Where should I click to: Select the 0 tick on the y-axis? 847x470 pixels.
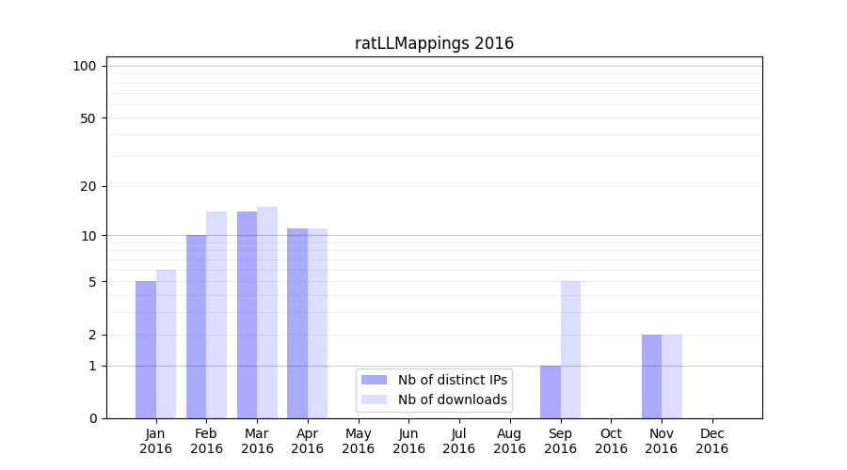[92, 418]
